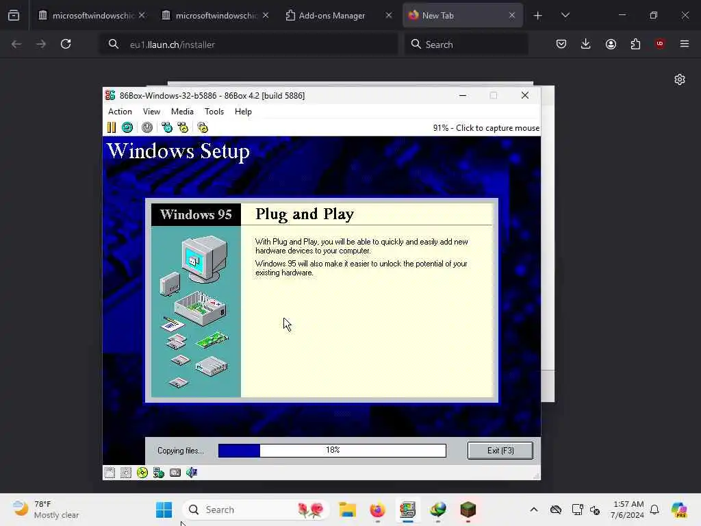The width and height of the screenshot is (701, 526).
Task: Expand the list all tabs dropdown
Action: pos(565,16)
